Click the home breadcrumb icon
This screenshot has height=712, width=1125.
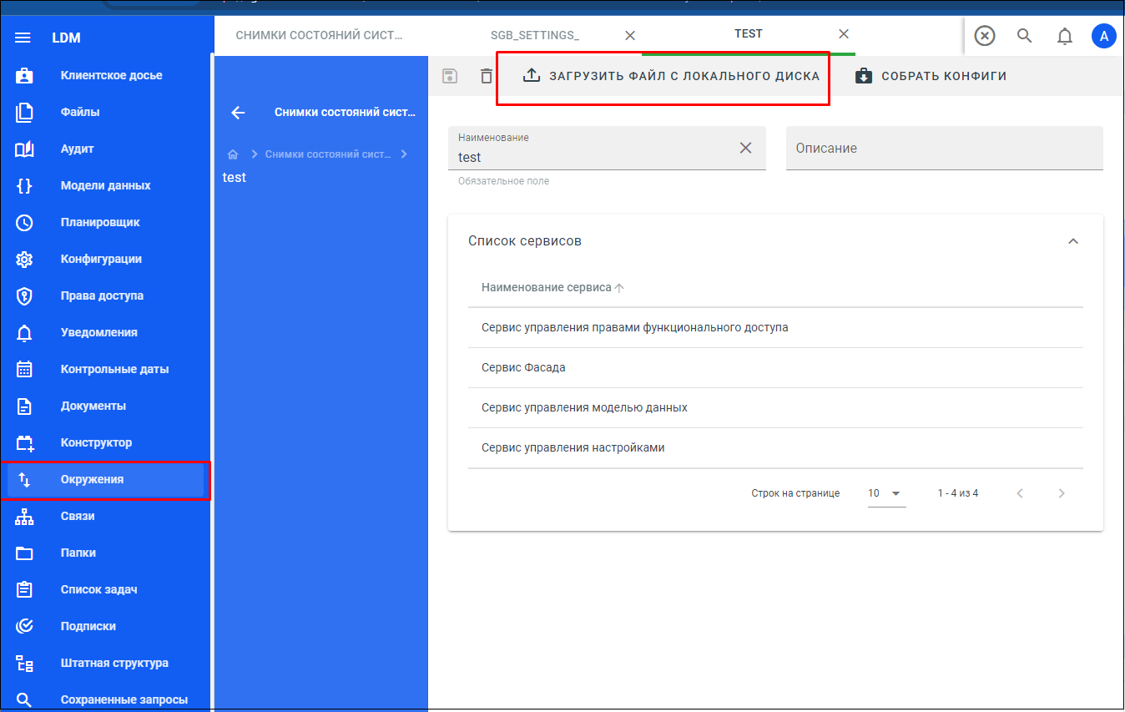(233, 154)
